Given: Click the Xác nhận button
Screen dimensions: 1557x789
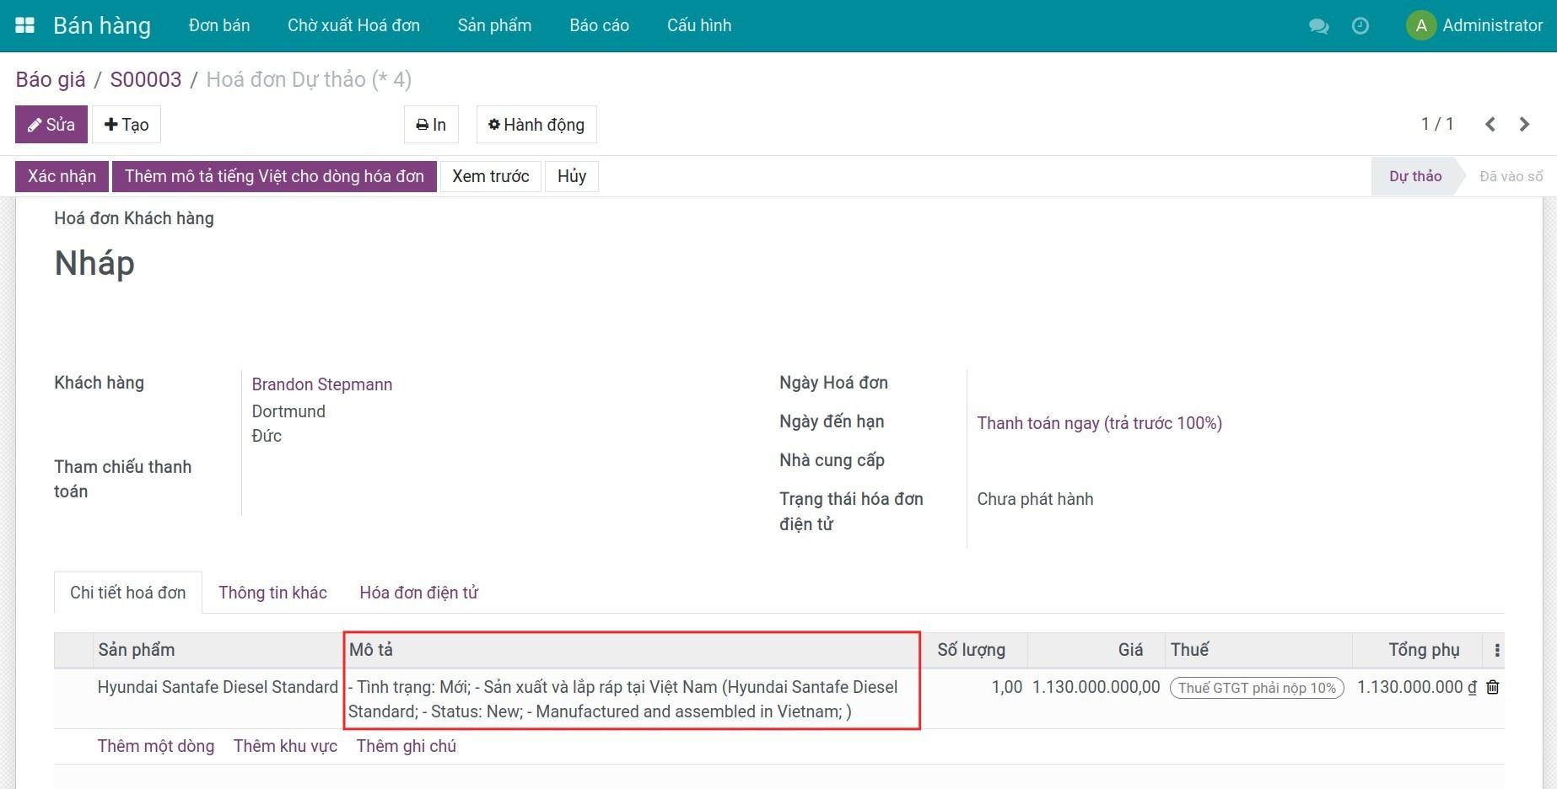Looking at the screenshot, I should coord(62,176).
